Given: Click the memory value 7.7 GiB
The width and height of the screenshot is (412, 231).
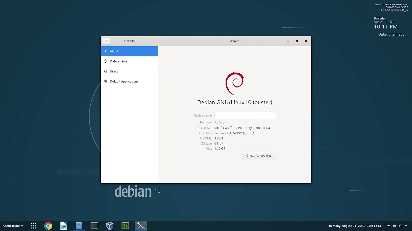Looking at the screenshot, I should pyautogui.click(x=219, y=122).
